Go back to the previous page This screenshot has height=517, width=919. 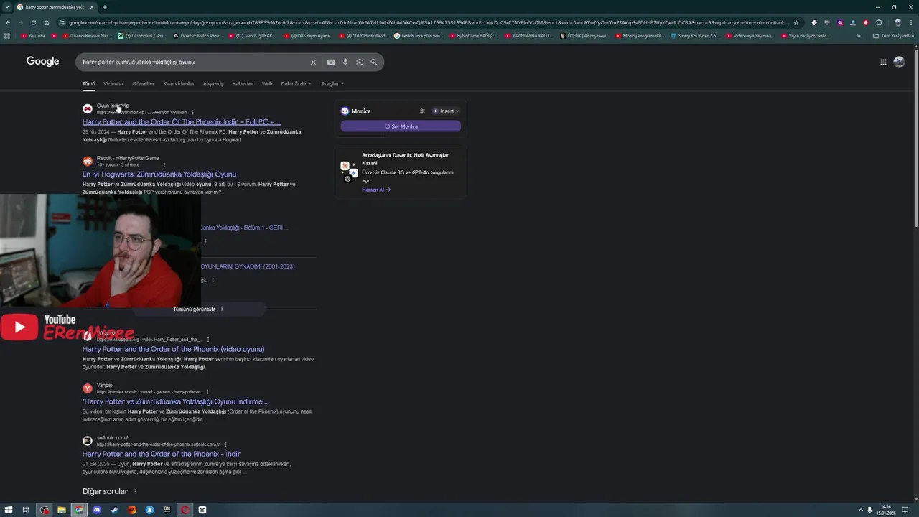click(7, 22)
